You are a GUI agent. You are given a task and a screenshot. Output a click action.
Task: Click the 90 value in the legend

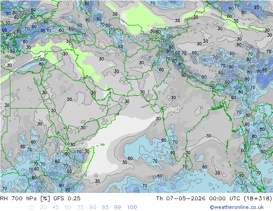(x=93, y=208)
